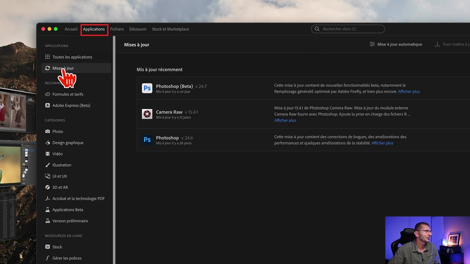Image resolution: width=470 pixels, height=264 pixels.
Task: Open the Stock et Marketplace tab
Action: click(x=171, y=29)
